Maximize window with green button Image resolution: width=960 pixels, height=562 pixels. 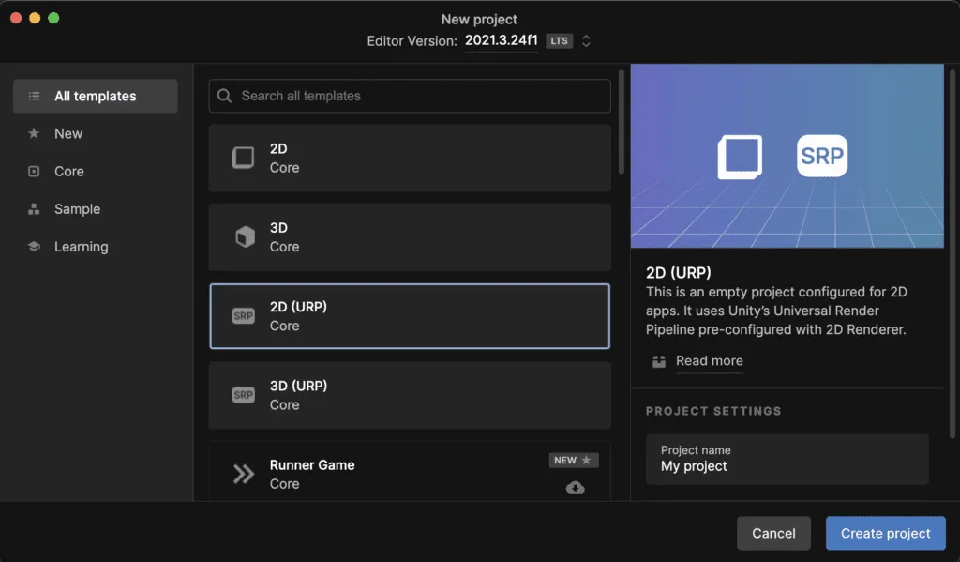click(x=53, y=19)
